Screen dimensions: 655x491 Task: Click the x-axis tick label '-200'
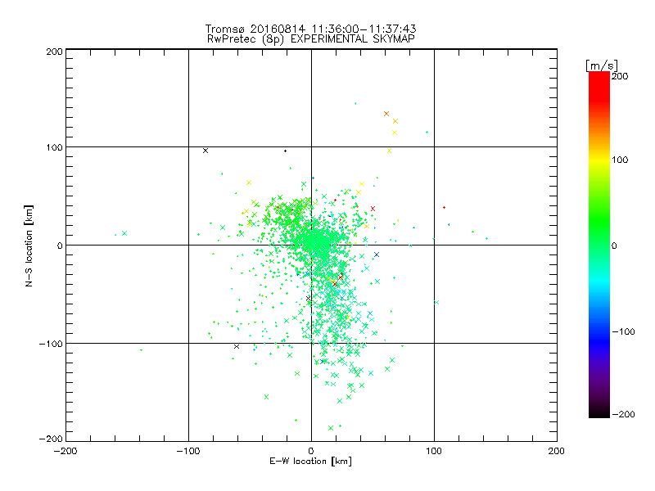click(65, 451)
